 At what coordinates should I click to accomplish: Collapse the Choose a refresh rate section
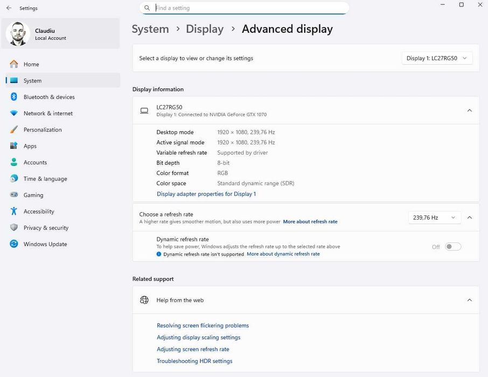(x=469, y=218)
